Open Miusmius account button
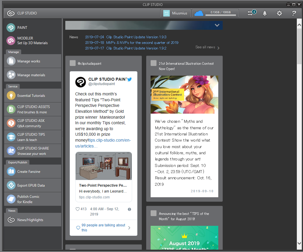The image size is (303, 252). (x=176, y=13)
